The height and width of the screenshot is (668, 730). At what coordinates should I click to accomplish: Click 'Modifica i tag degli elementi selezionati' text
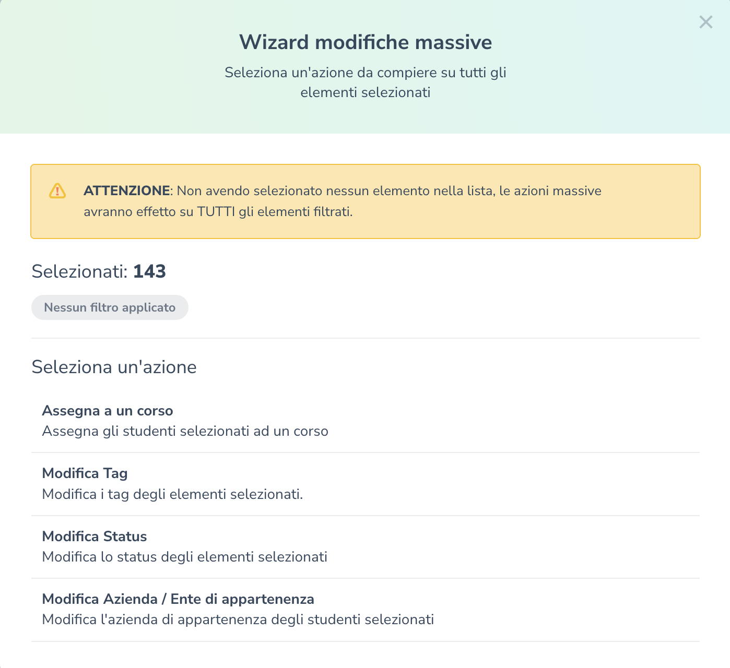pos(172,494)
